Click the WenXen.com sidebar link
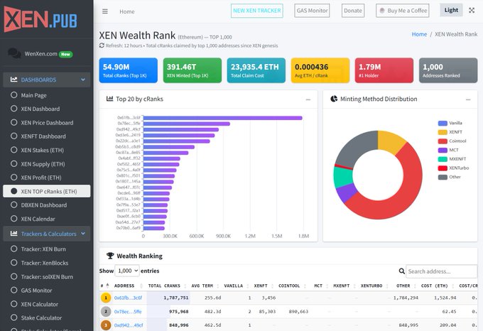The height and width of the screenshot is (331, 483). coord(41,53)
